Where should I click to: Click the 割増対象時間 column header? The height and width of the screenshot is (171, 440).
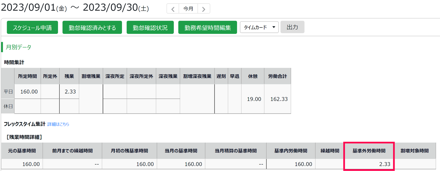[x=414, y=151]
